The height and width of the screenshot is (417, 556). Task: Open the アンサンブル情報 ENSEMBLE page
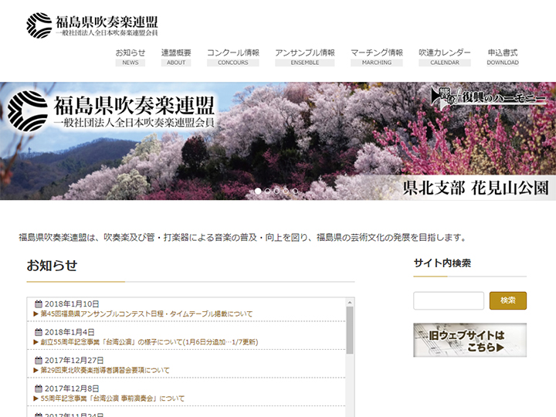tap(305, 57)
